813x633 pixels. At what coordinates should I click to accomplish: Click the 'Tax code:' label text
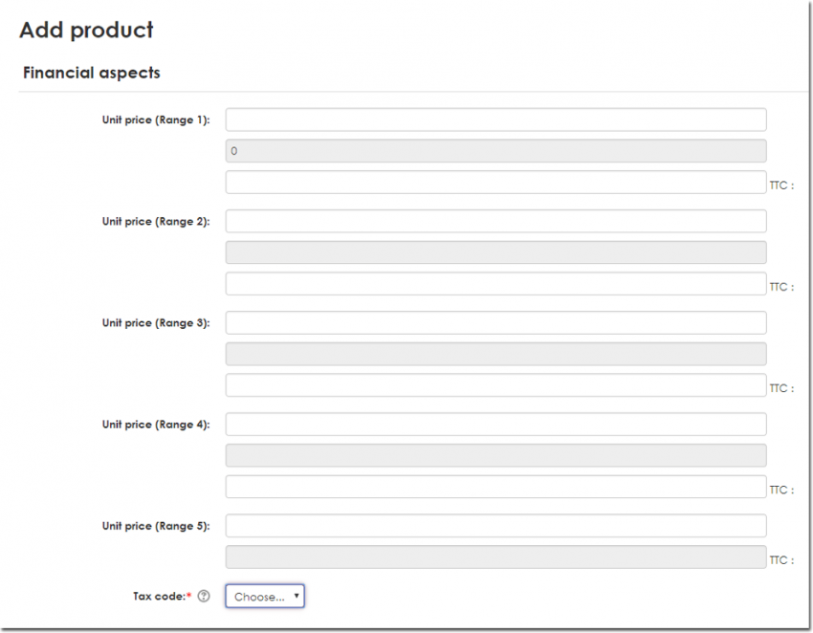tap(160, 597)
